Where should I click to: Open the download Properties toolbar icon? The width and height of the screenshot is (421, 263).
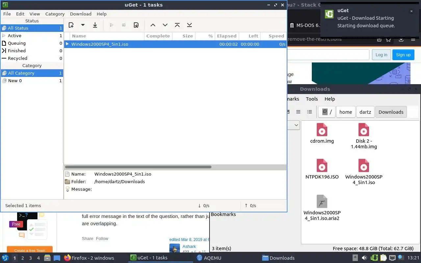[x=136, y=25]
